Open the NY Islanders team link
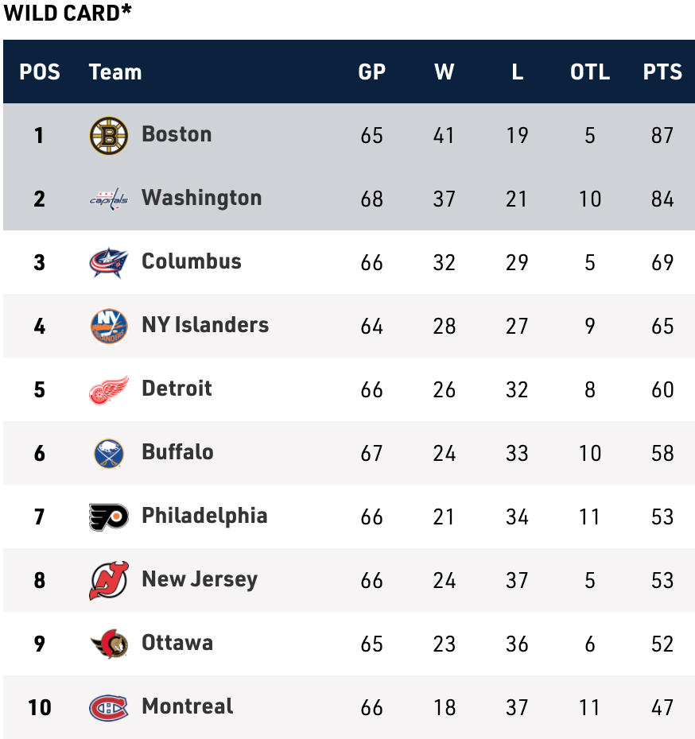695x739 pixels. (205, 324)
